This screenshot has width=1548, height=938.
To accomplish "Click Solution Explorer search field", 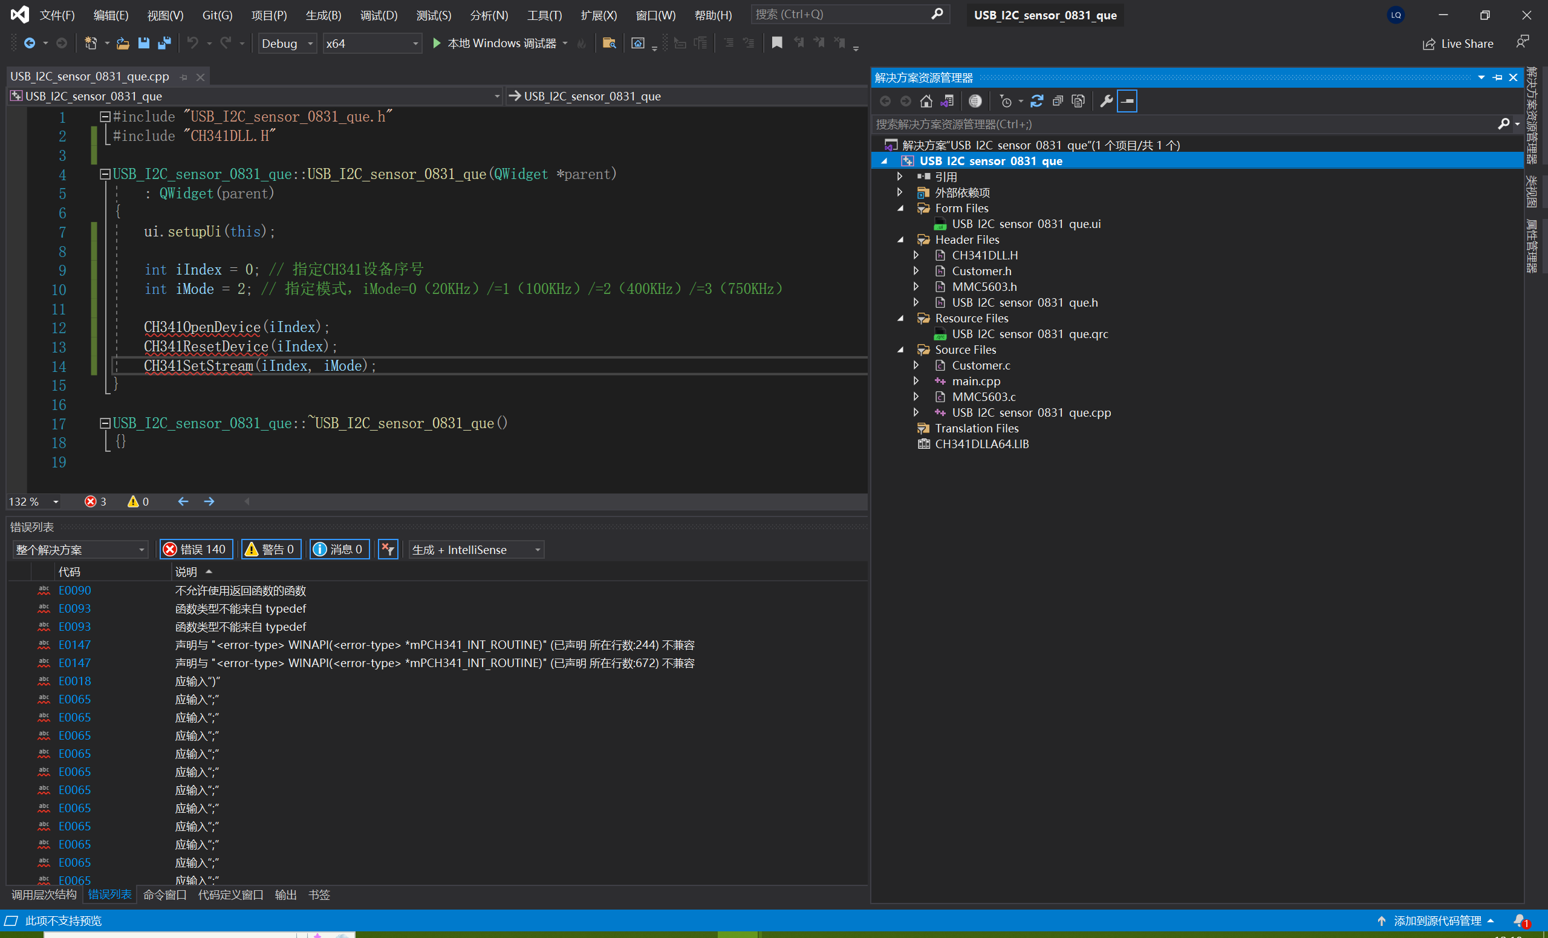I will [x=1183, y=124].
